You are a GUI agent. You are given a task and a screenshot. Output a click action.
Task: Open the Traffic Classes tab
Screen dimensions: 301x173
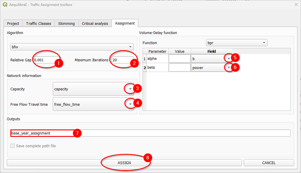pyautogui.click(x=39, y=23)
